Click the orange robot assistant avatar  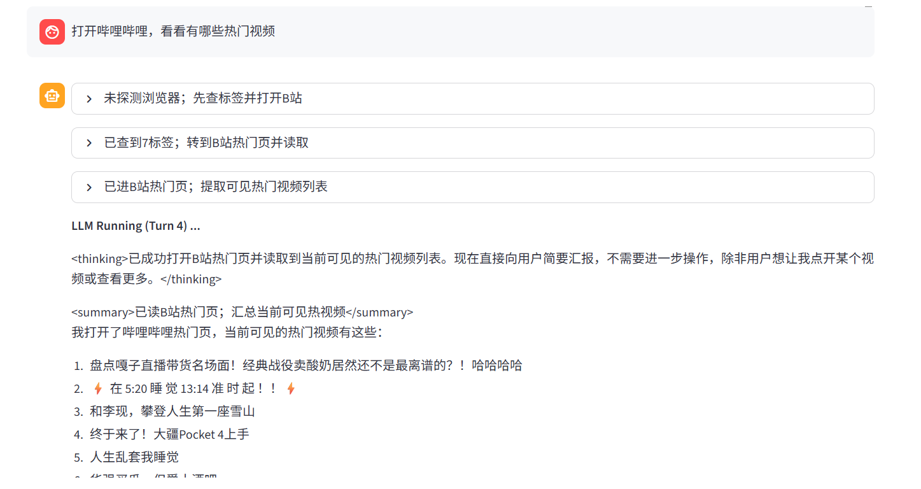click(x=52, y=96)
